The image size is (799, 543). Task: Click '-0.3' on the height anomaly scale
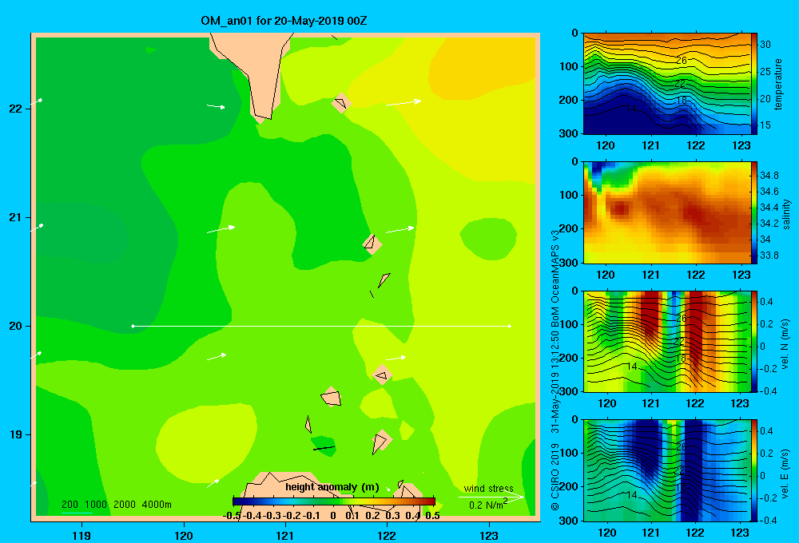pyautogui.click(x=272, y=516)
